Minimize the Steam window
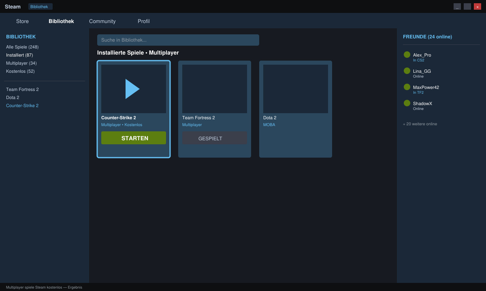 pyautogui.click(x=457, y=6)
